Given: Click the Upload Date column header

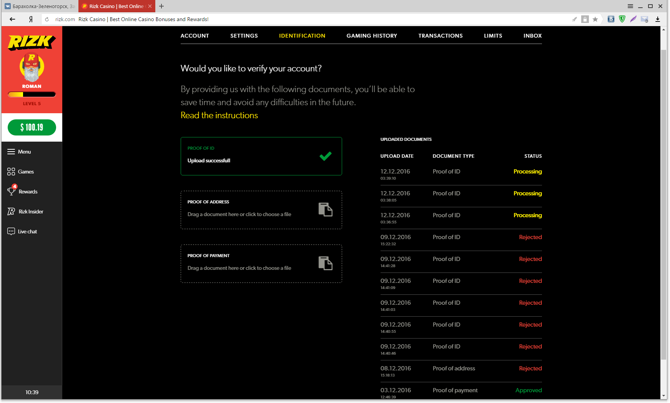Looking at the screenshot, I should (397, 156).
